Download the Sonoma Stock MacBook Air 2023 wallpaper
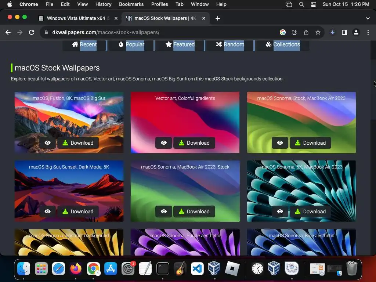 click(310, 143)
